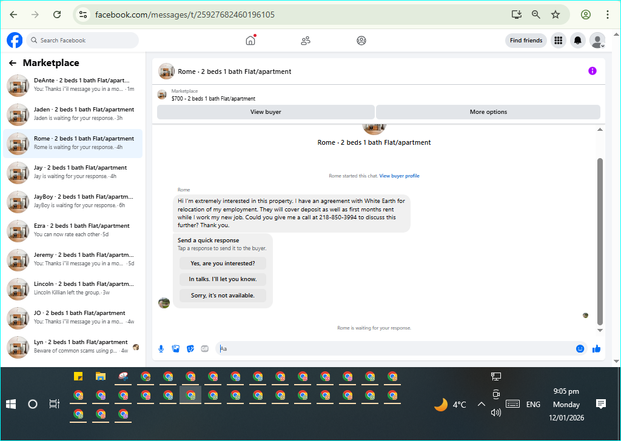Click the View buyer button
The height and width of the screenshot is (441, 621).
(x=266, y=112)
